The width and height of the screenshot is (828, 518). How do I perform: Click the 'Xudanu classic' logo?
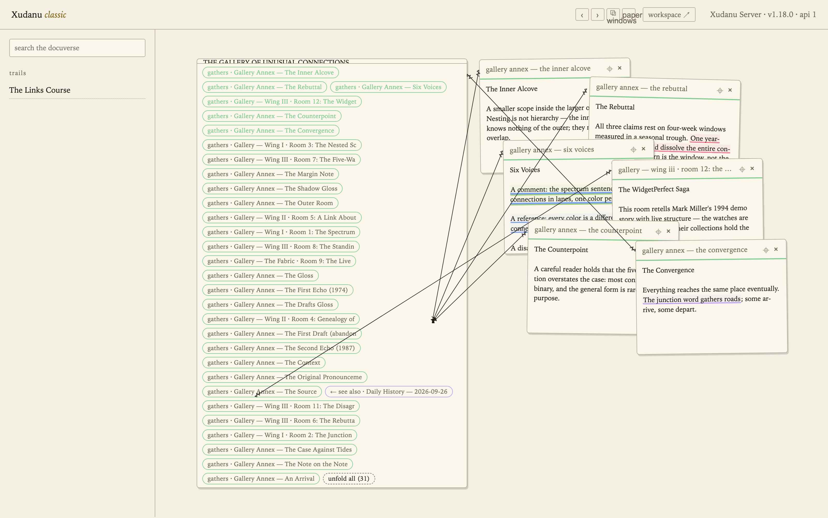click(x=39, y=15)
